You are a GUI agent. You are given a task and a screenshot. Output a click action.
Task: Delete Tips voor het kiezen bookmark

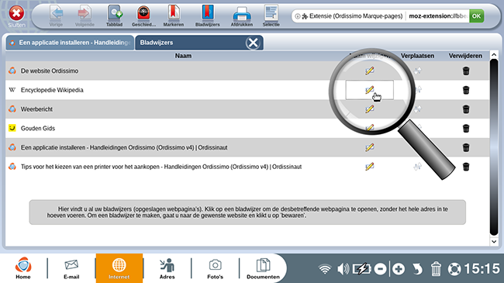click(x=466, y=167)
